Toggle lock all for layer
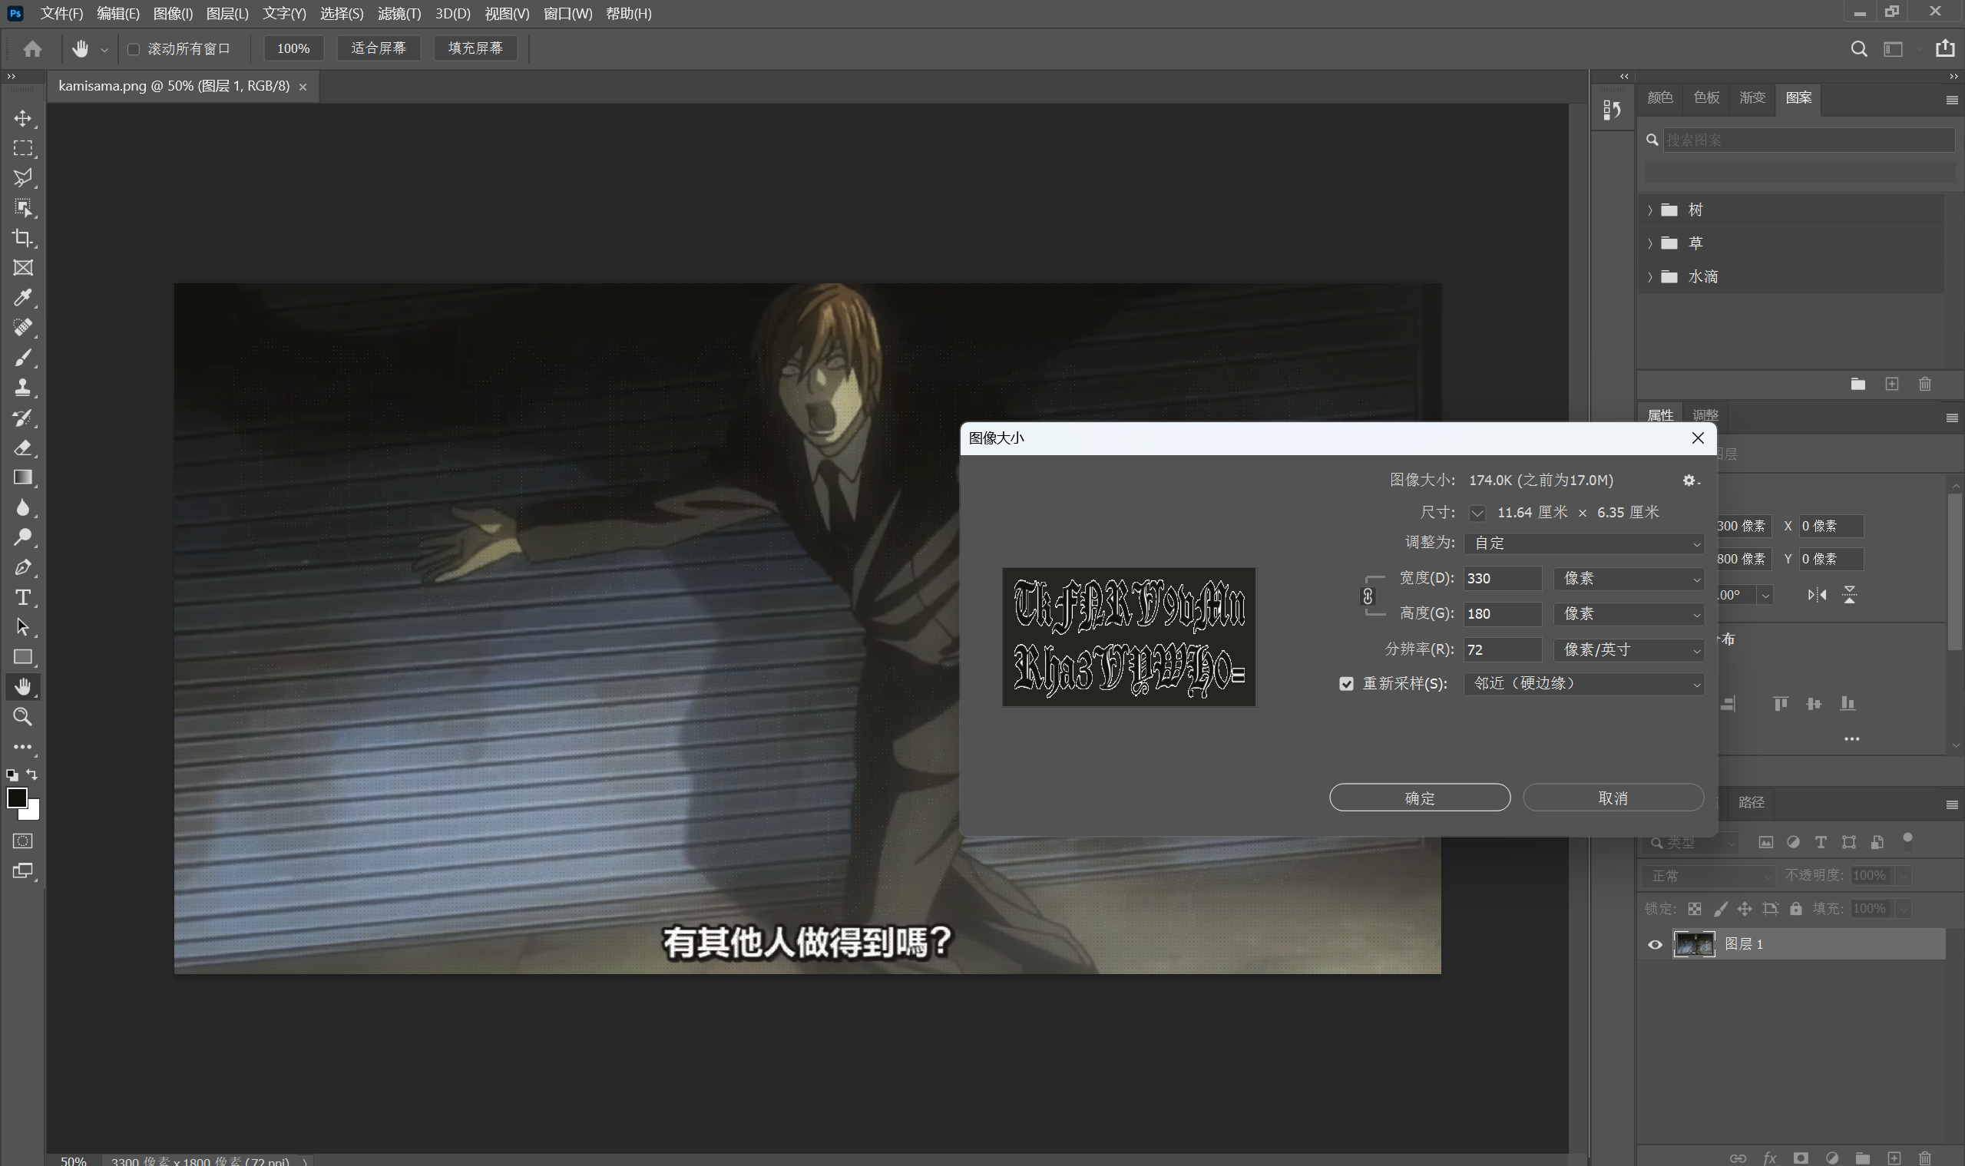 [x=1795, y=909]
